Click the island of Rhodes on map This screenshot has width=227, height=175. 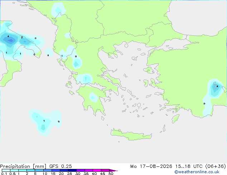click(175, 119)
